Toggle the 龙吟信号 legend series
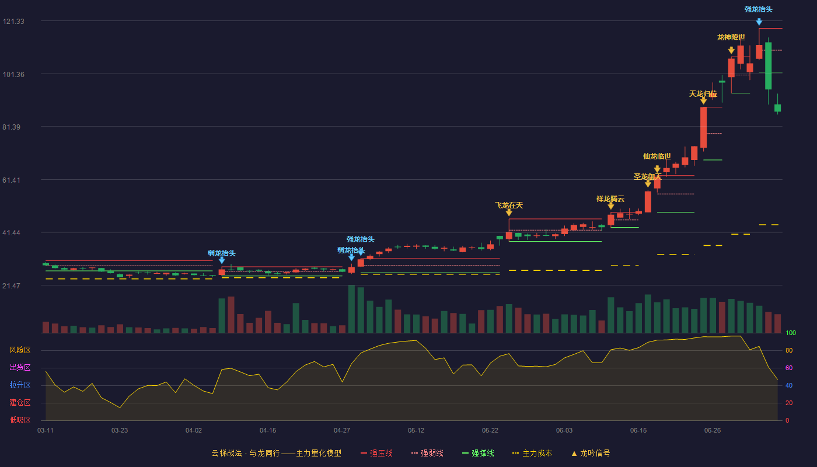Screen dimensions: 817x467 click(x=590, y=453)
